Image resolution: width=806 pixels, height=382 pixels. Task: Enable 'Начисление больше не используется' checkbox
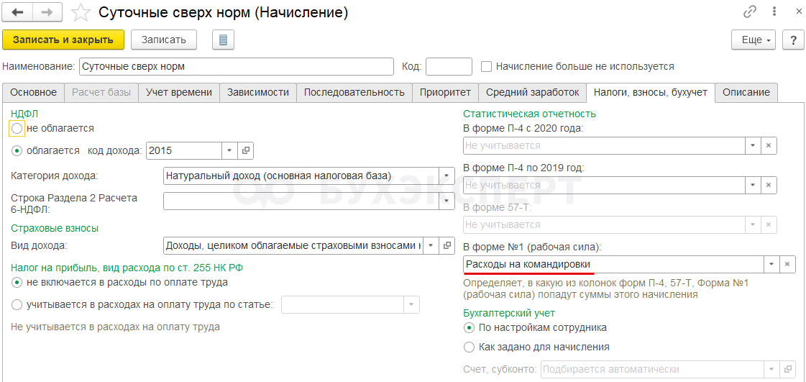click(x=487, y=67)
